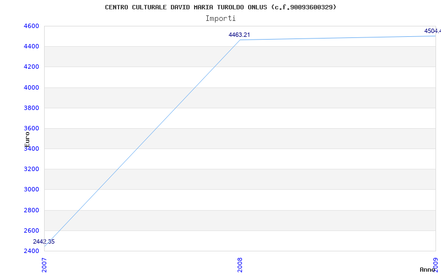The image size is (441, 275).
Task: Click the 2442.35 data label
Action: click(x=44, y=241)
